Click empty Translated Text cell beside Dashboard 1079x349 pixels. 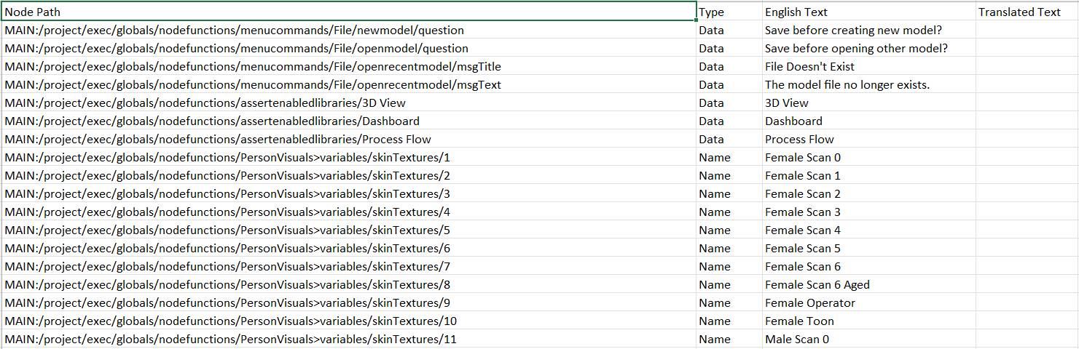[1027, 121]
